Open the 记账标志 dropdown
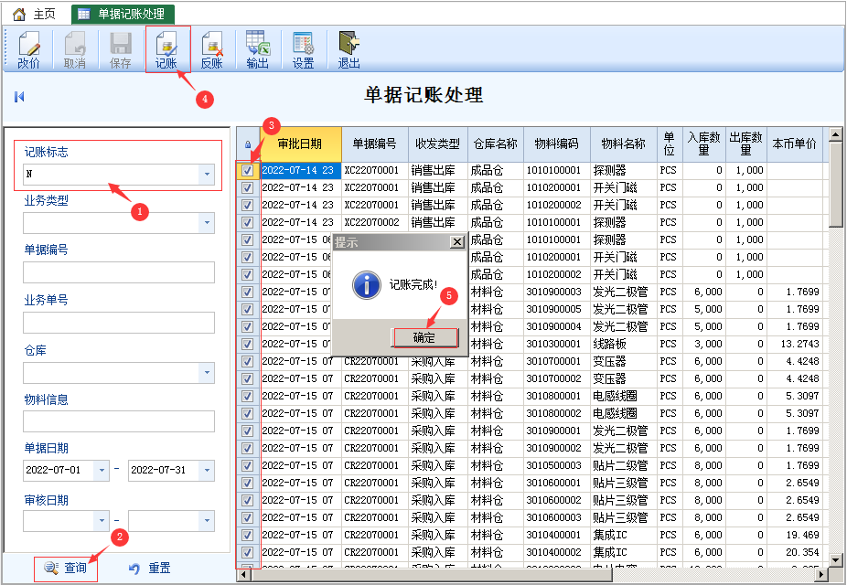 (x=207, y=175)
